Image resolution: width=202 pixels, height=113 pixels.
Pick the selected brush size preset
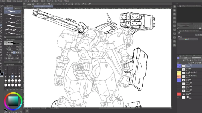[x=13, y=77]
